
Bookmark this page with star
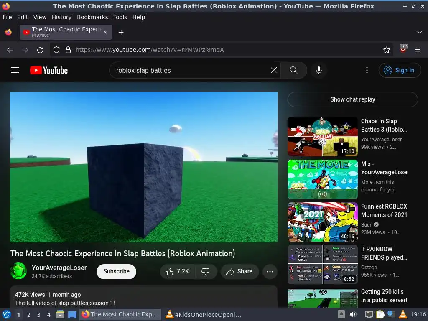coord(386,50)
